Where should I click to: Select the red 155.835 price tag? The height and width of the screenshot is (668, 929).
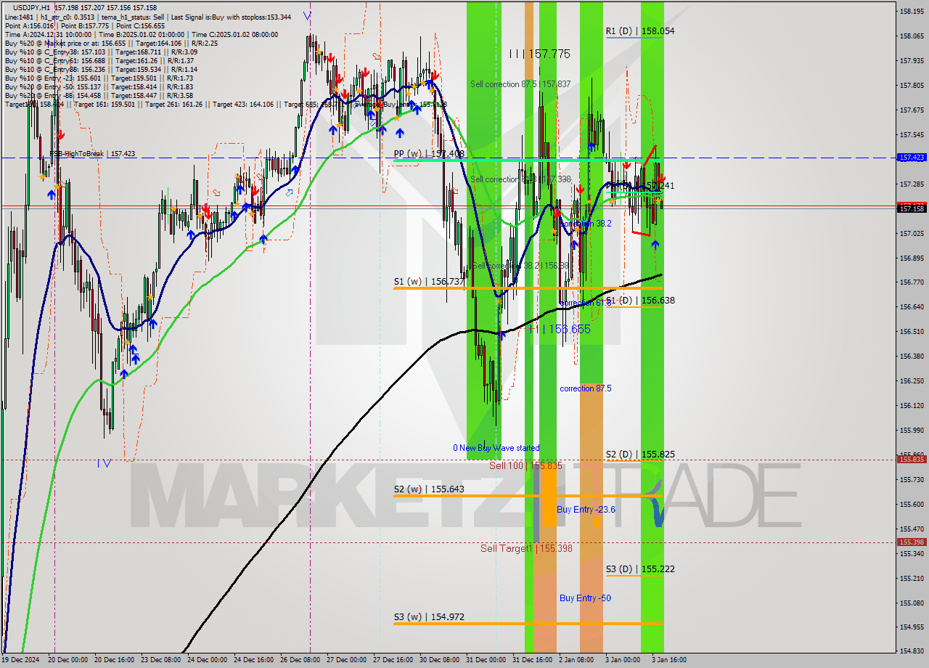pyautogui.click(x=912, y=459)
